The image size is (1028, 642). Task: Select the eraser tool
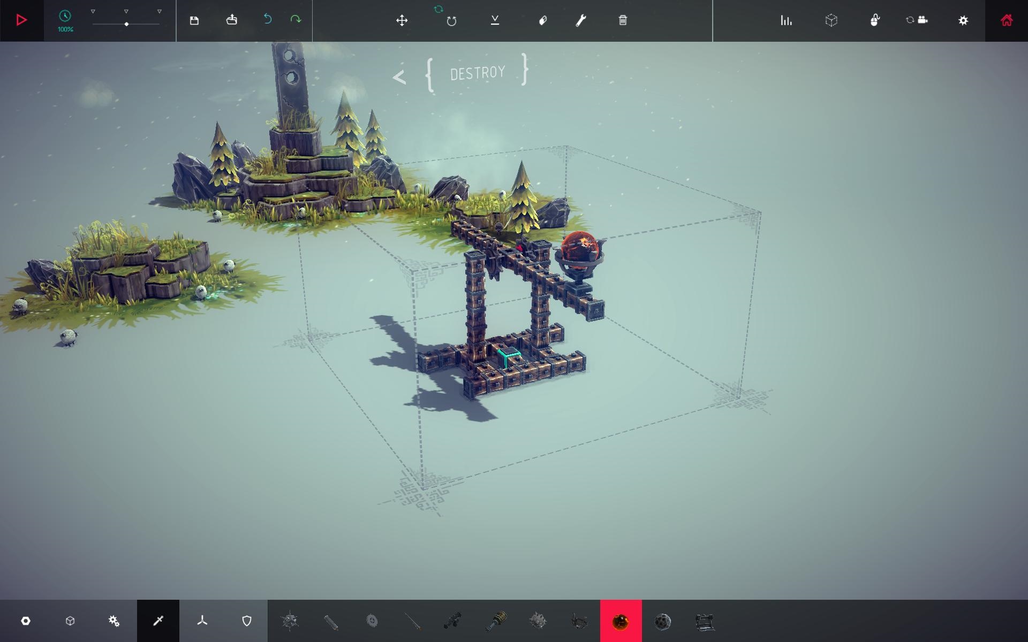[x=542, y=20]
